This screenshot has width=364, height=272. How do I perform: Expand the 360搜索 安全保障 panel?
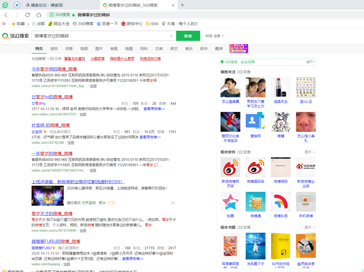pyautogui.click(x=311, y=62)
